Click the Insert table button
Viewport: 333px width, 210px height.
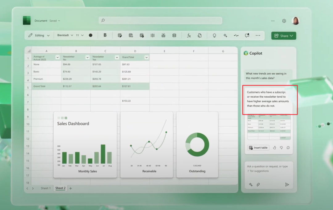258,147
